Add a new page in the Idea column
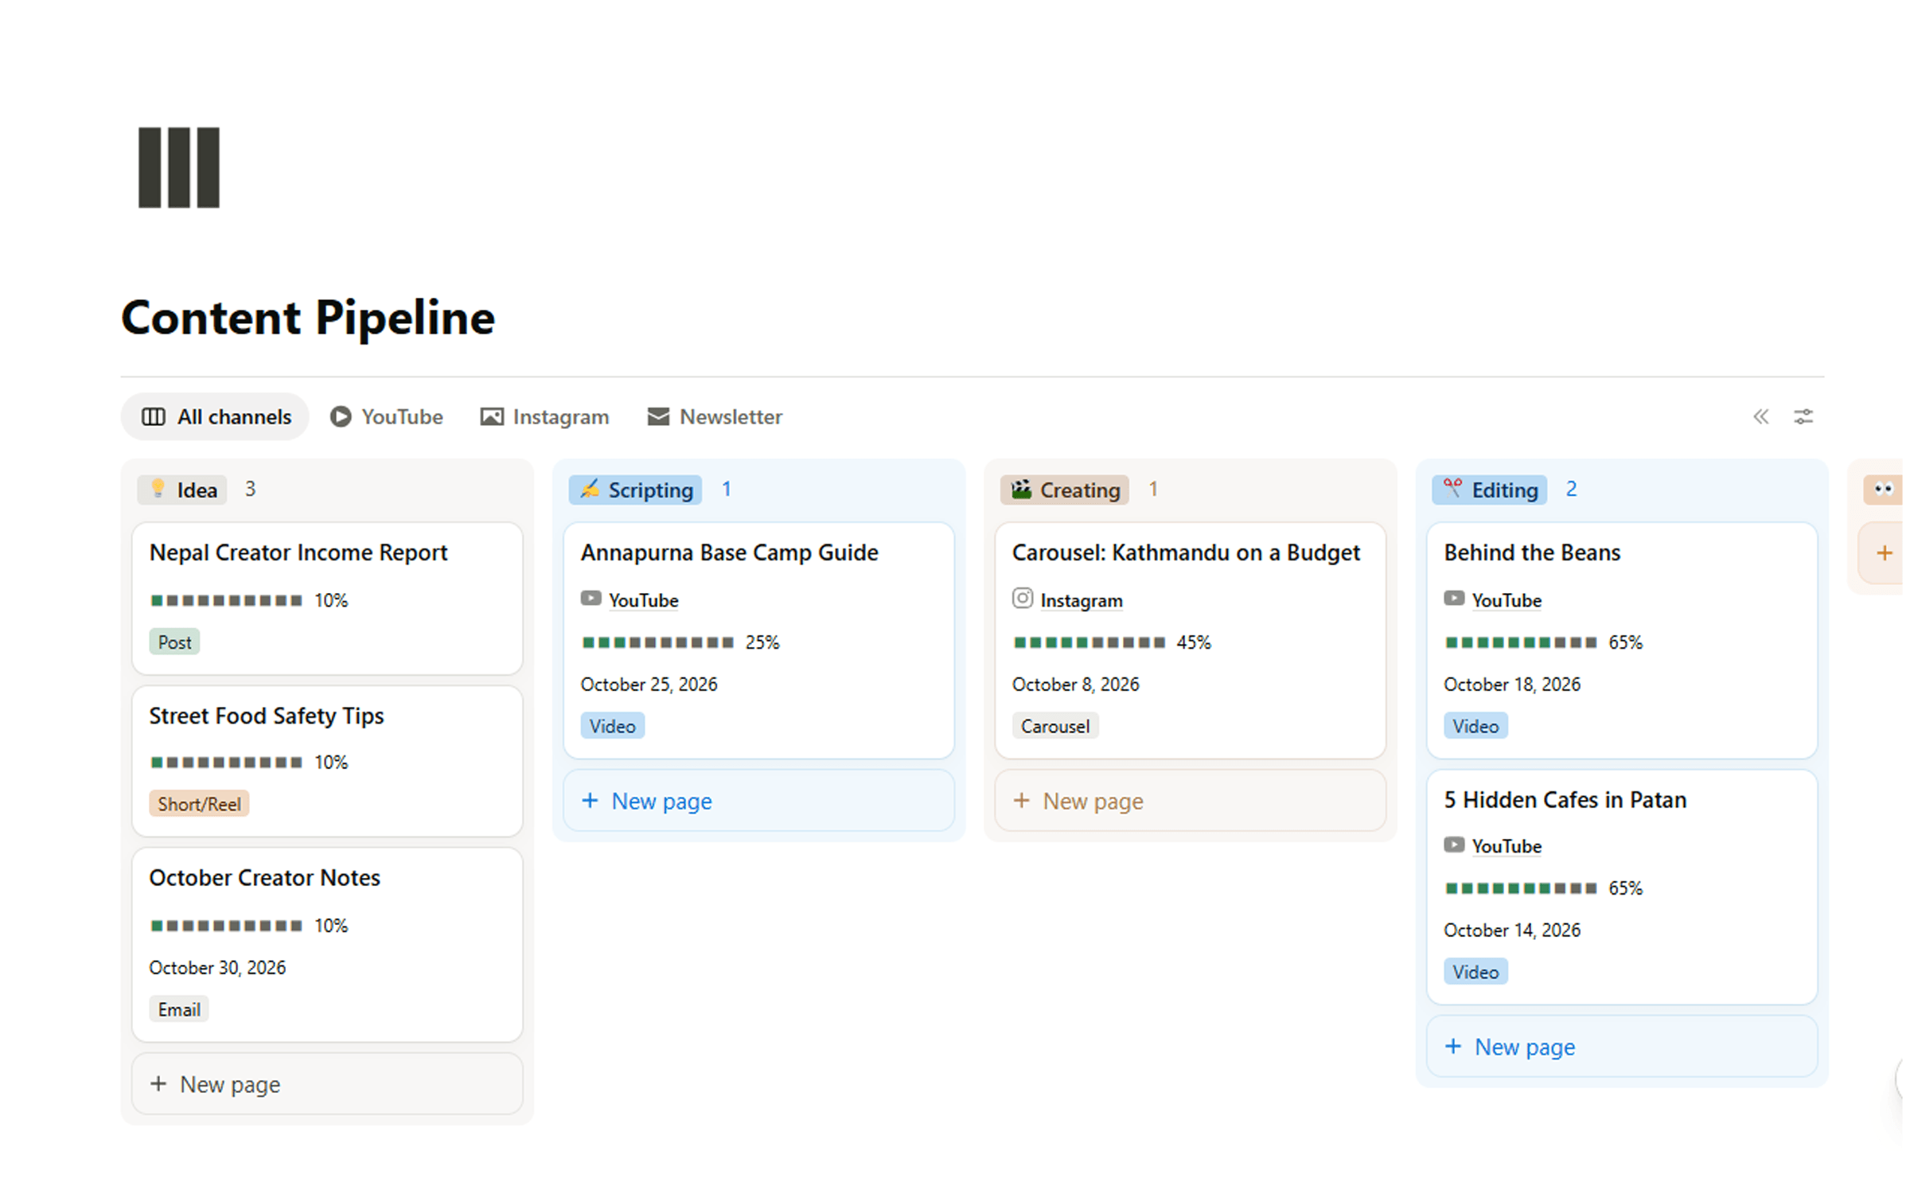Viewport: 1910px width, 1182px height. pyautogui.click(x=328, y=1085)
